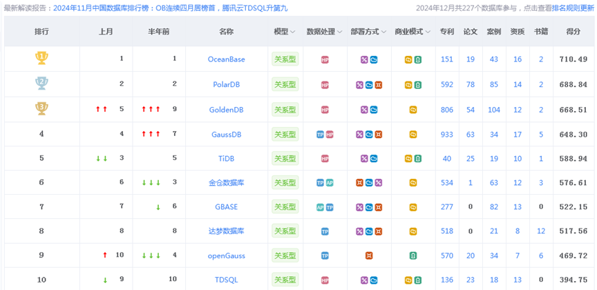Viewport: 597px width, 290px height.
Task: Open the OceanBase database link
Action: pos(227,59)
